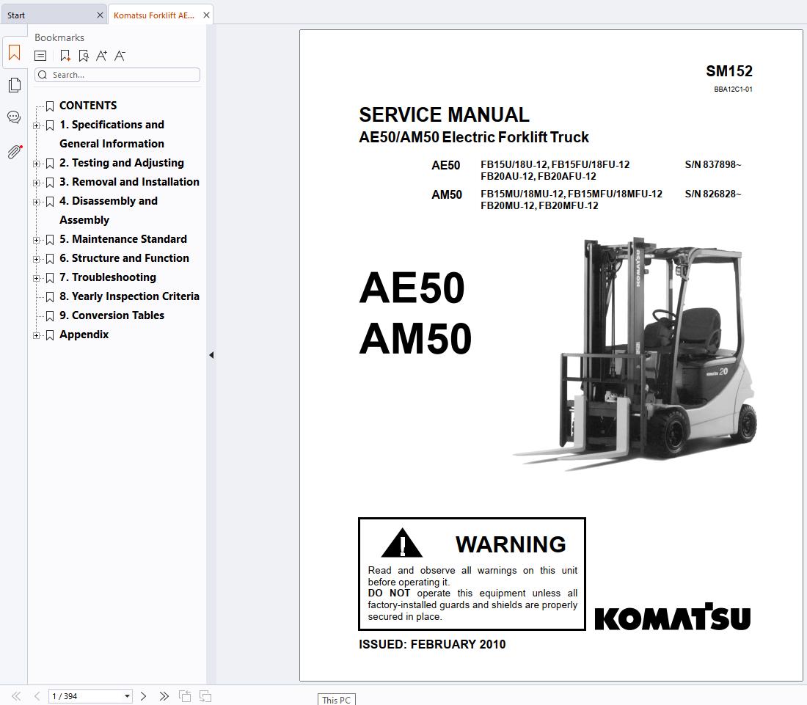Click the SERVICE MANUAL heading on page
This screenshot has height=705, width=807.
click(444, 114)
